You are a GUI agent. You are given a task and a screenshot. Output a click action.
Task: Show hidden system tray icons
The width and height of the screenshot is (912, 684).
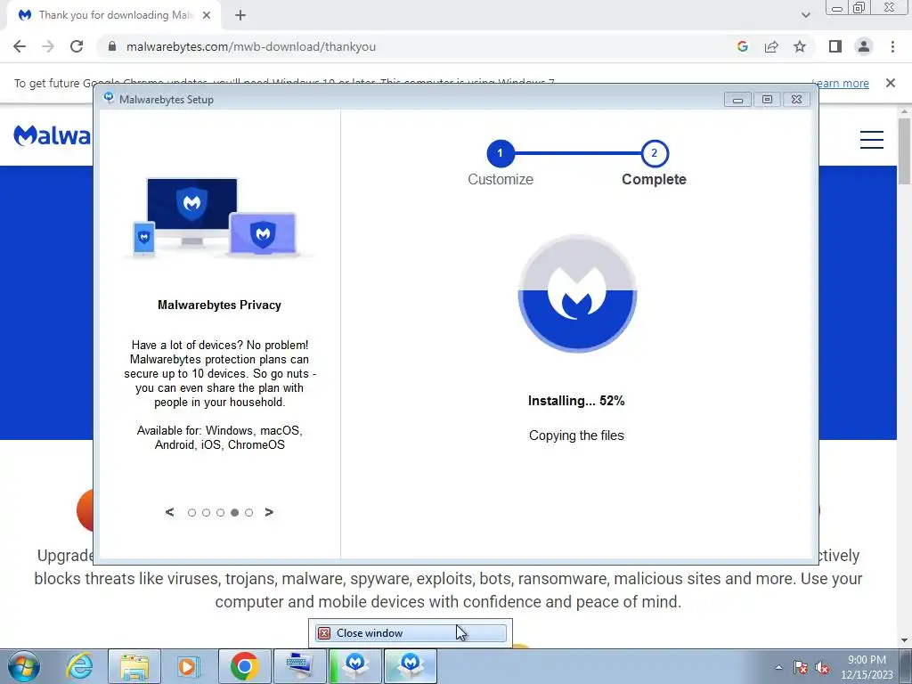tap(778, 667)
